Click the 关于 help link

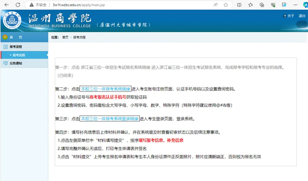coord(291,16)
